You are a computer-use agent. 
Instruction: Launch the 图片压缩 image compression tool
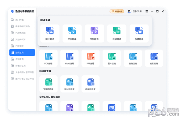(112, 58)
